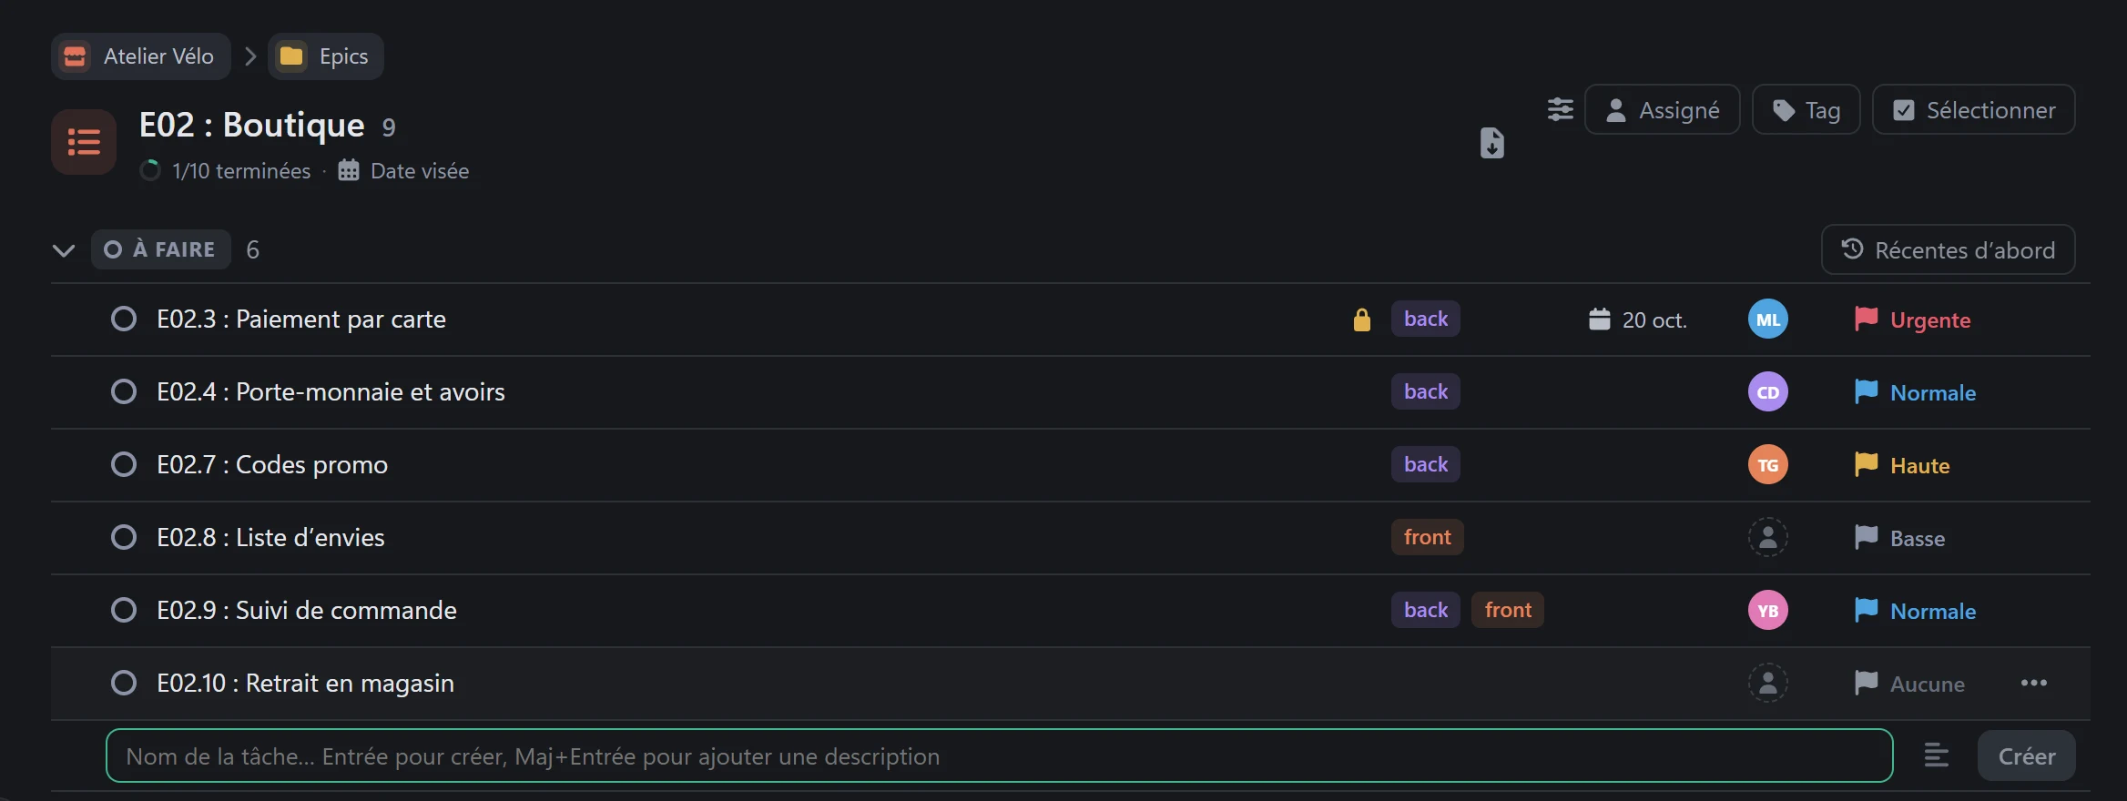Click the front tag on Liste d'envies
2127x801 pixels.
[x=1428, y=537]
